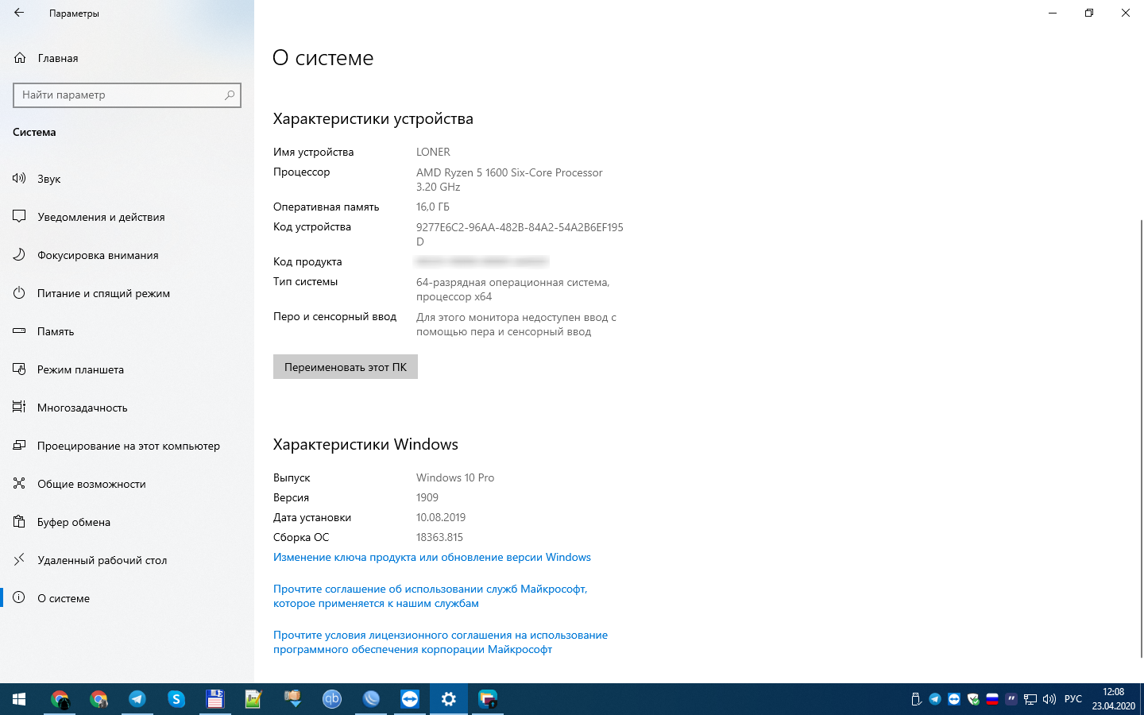Open qBittorrent from the taskbar
The width and height of the screenshot is (1144, 715).
pyautogui.click(x=332, y=699)
